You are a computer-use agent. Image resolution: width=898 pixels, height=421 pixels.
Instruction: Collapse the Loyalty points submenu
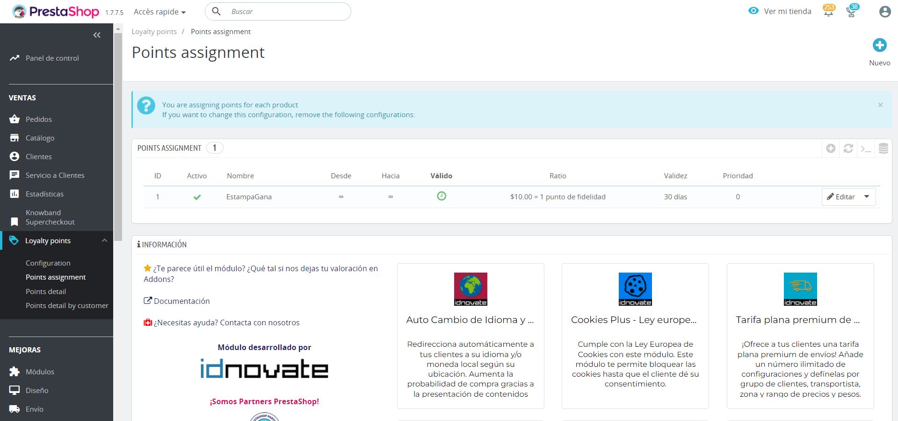click(104, 240)
